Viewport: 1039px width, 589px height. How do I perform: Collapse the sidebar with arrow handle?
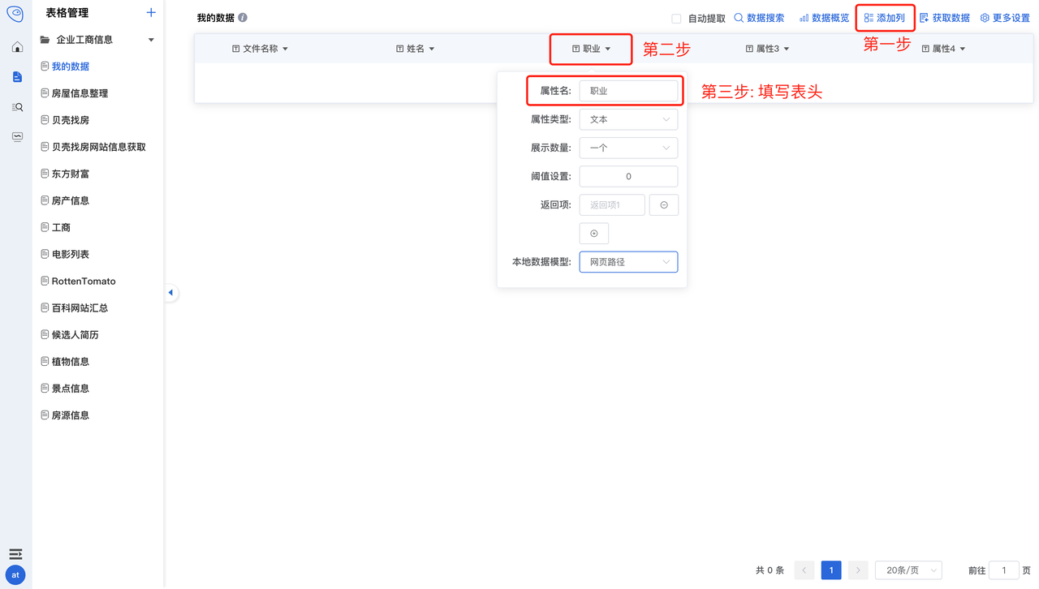coord(170,293)
